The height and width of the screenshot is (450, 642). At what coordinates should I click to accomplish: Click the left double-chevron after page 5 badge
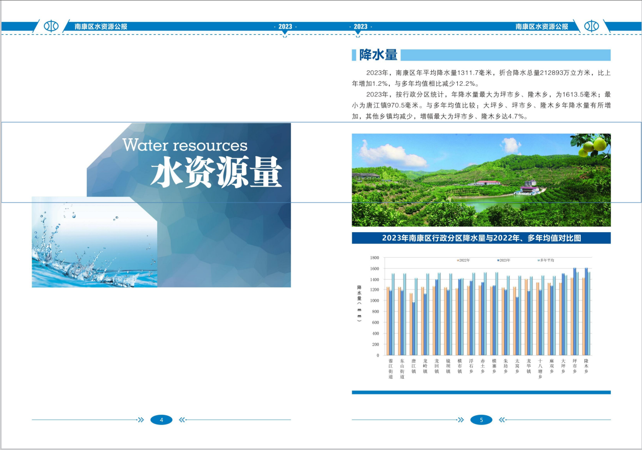(x=502, y=420)
